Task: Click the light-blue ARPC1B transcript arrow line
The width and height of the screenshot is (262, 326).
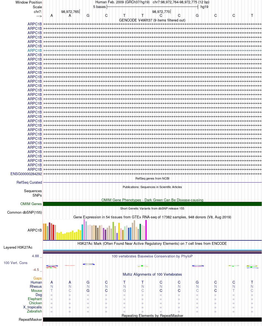Action: 152,50
